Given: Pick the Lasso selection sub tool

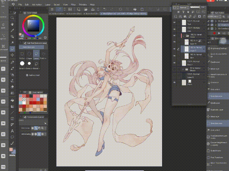Looking at the screenshot, I should tap(36, 55).
